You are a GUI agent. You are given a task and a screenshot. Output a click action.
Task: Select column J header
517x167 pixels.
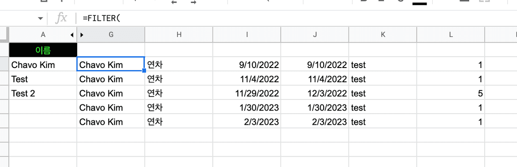315,34
